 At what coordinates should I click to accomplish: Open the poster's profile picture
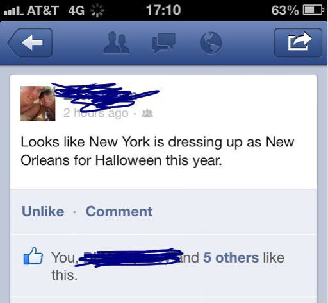tap(38, 103)
